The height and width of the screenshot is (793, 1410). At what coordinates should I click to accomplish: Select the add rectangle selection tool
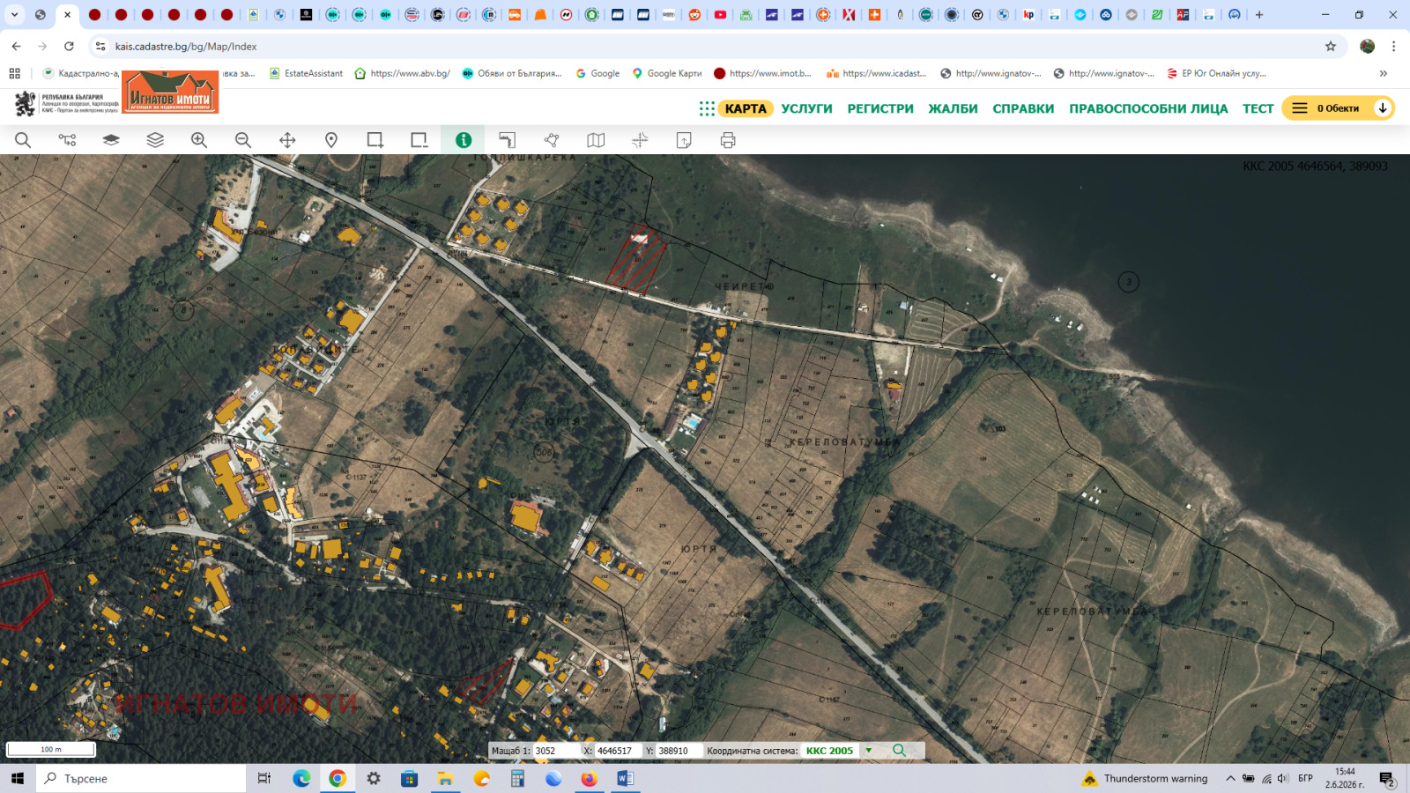pos(375,140)
